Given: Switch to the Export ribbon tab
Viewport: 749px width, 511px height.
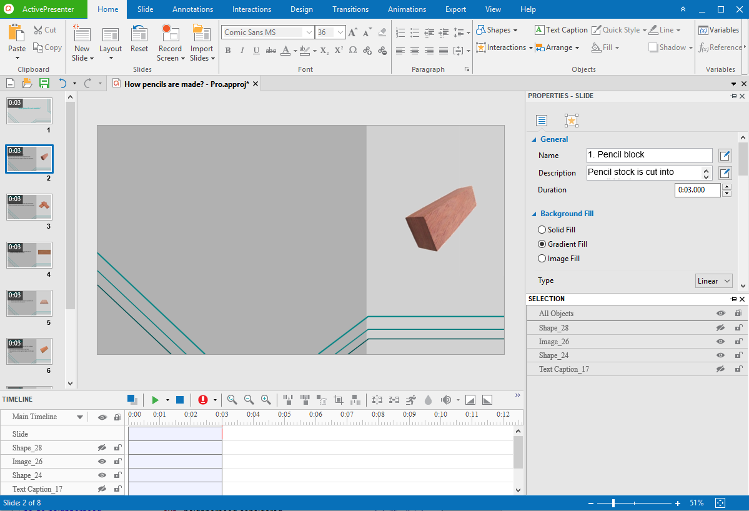Looking at the screenshot, I should (x=455, y=9).
